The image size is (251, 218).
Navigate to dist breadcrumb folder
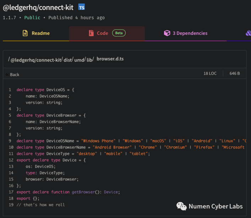point(68,60)
